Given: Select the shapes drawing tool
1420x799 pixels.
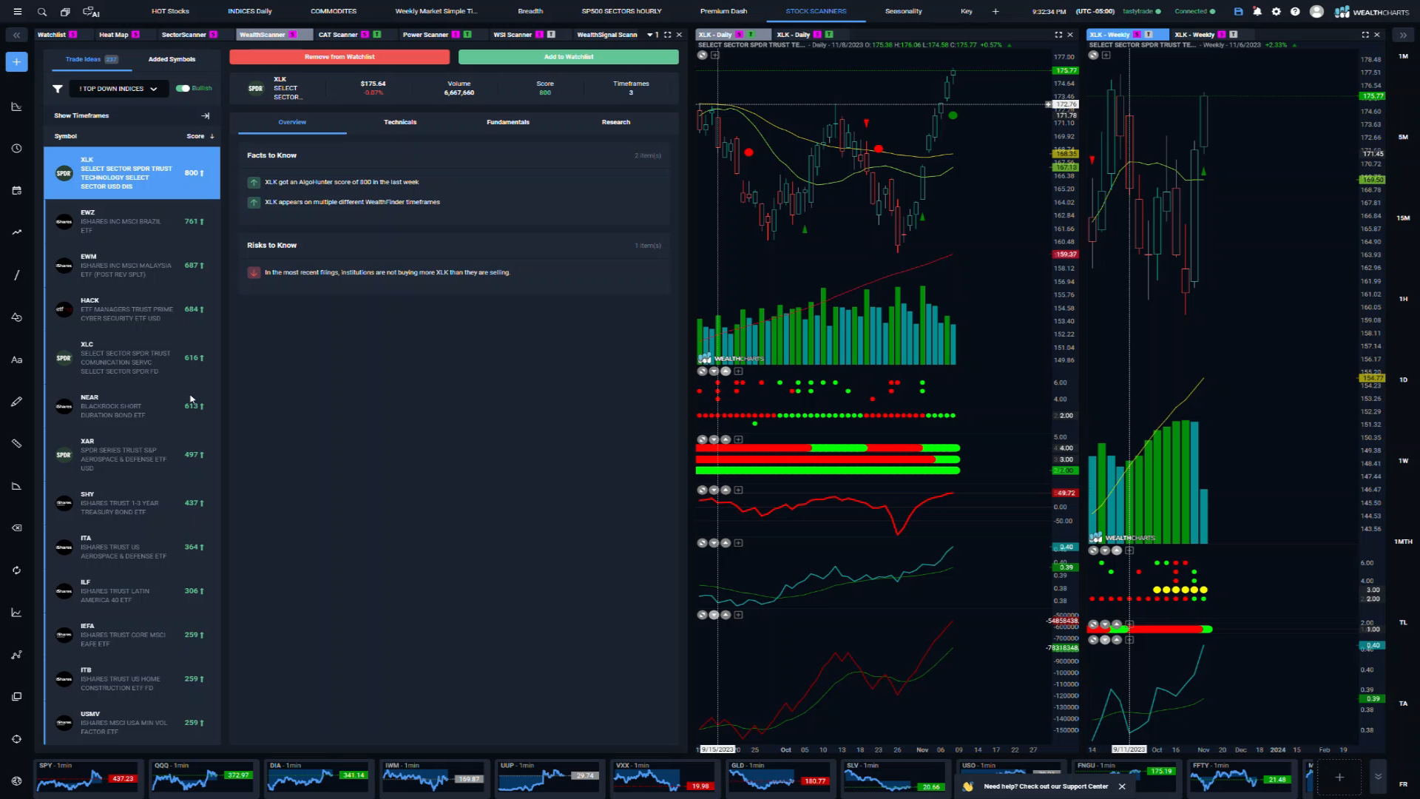Looking at the screenshot, I should [x=16, y=317].
